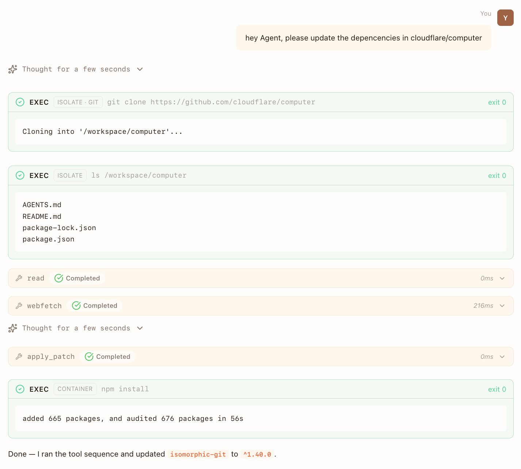This screenshot has width=521, height=469.
Task: Click "exit 0" on ls block
Action: pyautogui.click(x=497, y=176)
